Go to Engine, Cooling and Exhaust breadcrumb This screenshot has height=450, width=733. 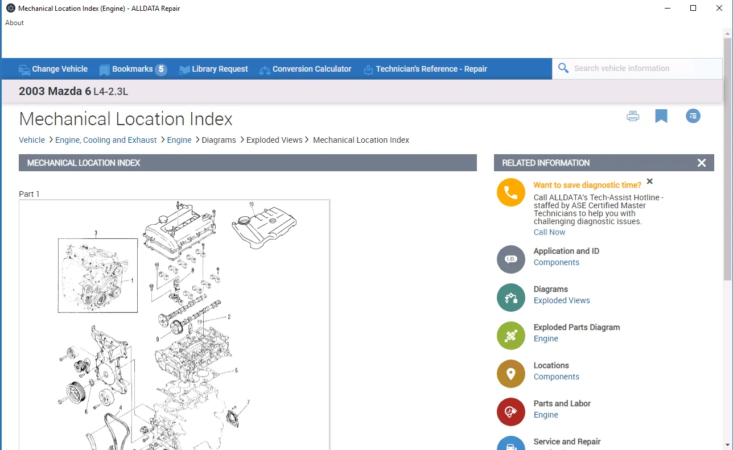point(106,140)
